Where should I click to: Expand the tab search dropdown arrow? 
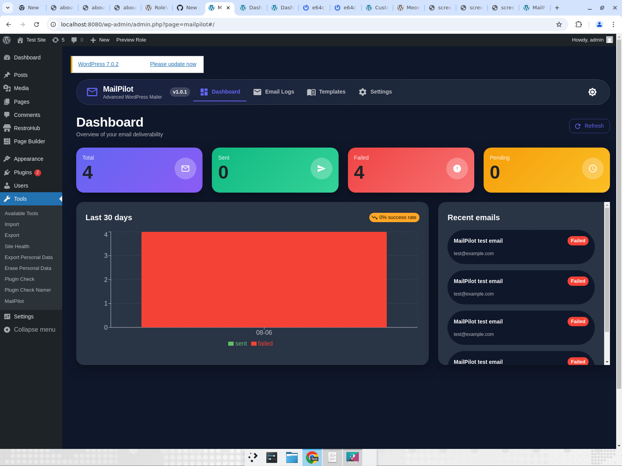pos(8,8)
